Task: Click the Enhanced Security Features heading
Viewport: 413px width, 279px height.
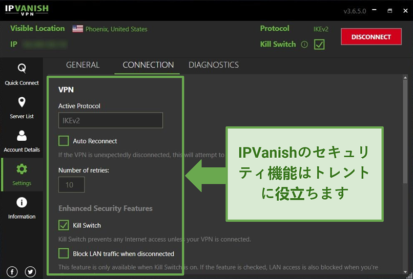Action: pyautogui.click(x=106, y=208)
